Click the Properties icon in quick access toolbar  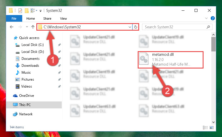[20, 10]
